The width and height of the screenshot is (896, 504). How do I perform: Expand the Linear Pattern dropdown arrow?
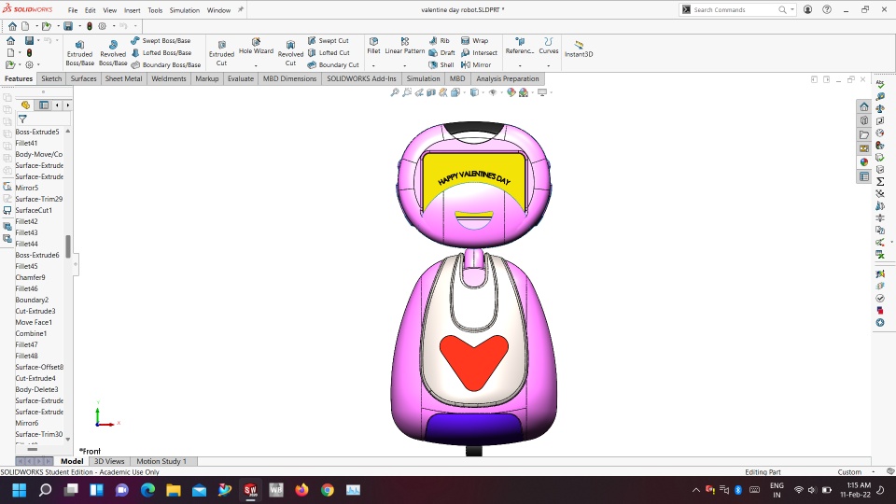point(405,65)
